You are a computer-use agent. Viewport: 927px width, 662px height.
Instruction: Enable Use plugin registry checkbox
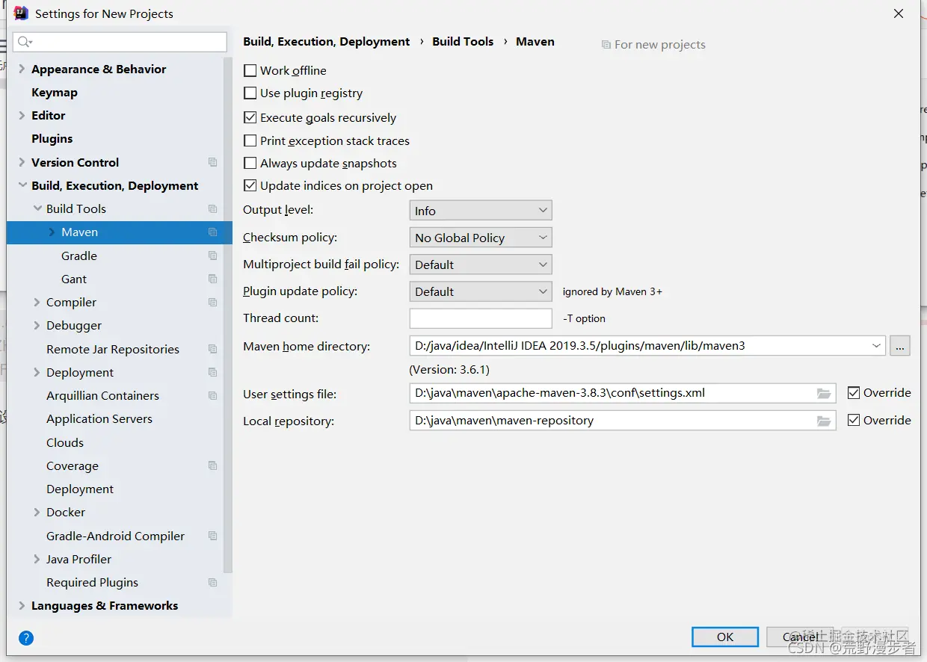[x=250, y=93]
